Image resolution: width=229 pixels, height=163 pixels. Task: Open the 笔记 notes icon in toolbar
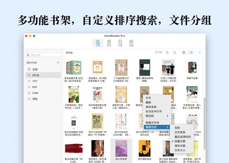click(109, 43)
